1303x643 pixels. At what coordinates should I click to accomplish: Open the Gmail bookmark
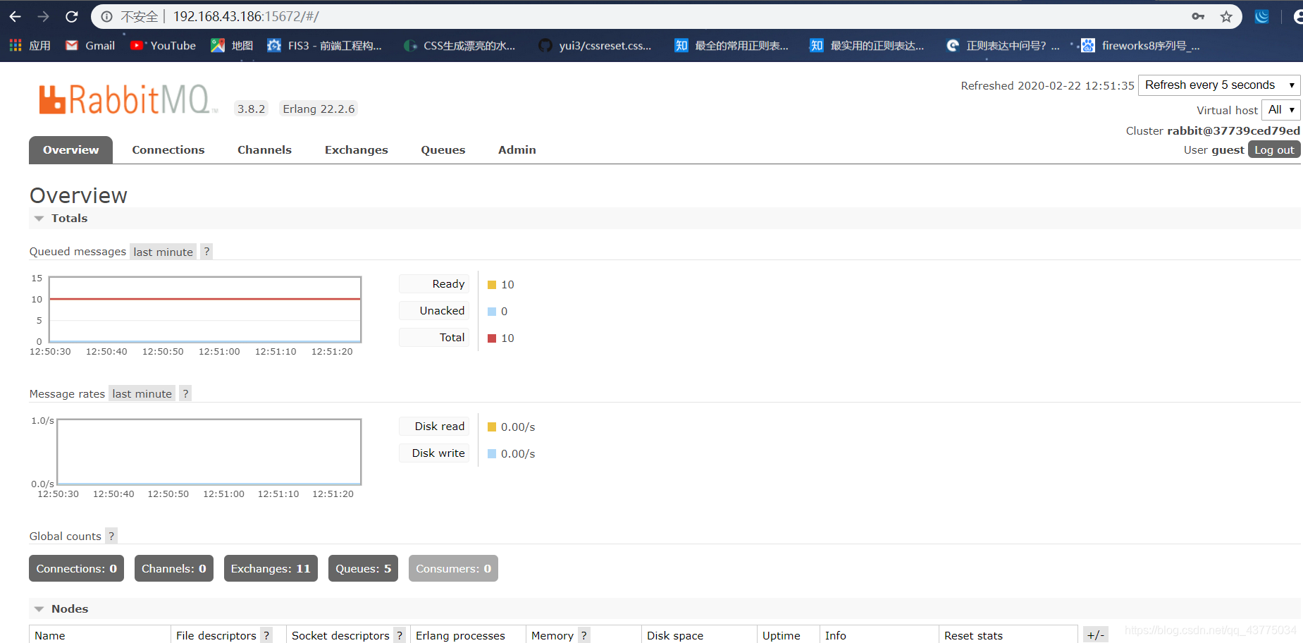click(x=90, y=45)
